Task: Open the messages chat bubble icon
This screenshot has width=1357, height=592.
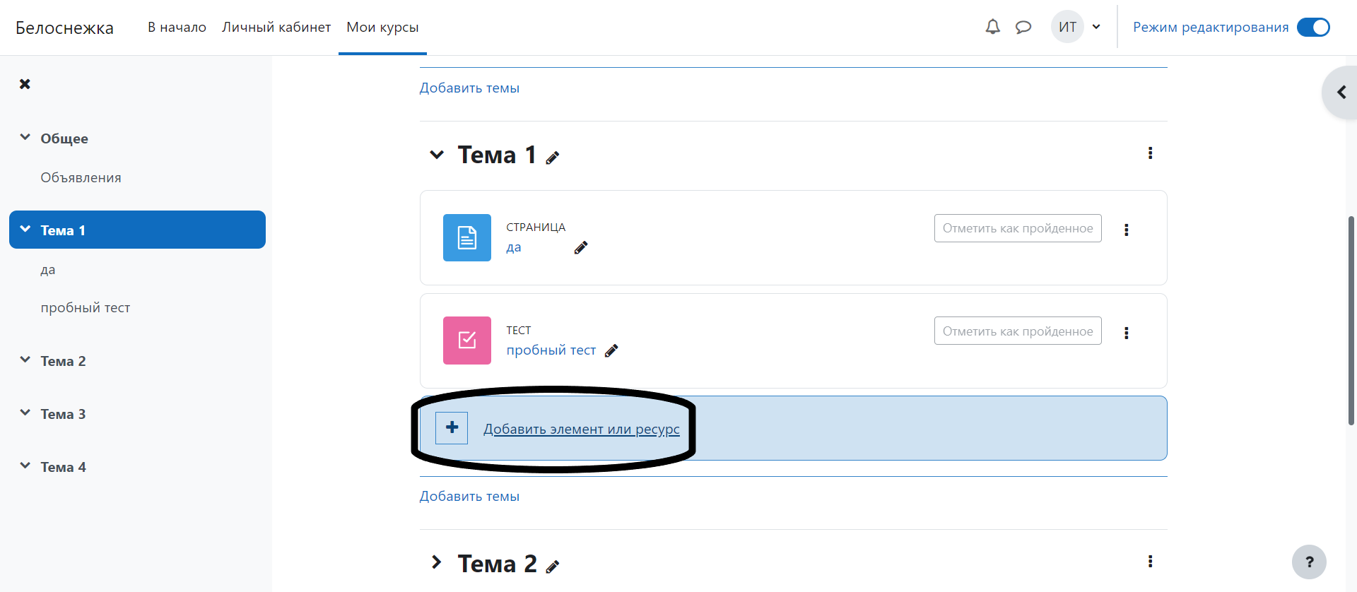Action: click(x=1023, y=28)
